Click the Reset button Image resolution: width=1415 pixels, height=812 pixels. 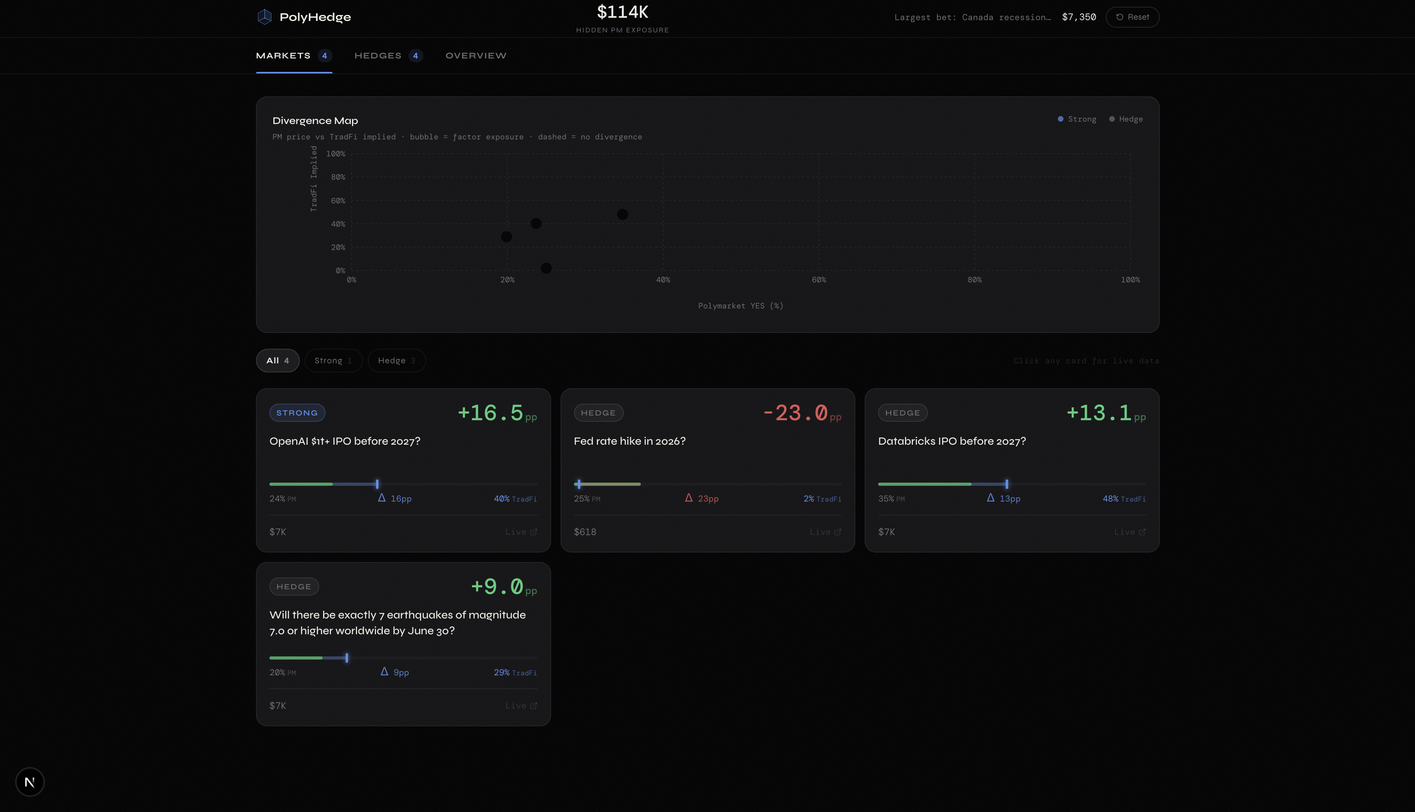click(x=1132, y=17)
